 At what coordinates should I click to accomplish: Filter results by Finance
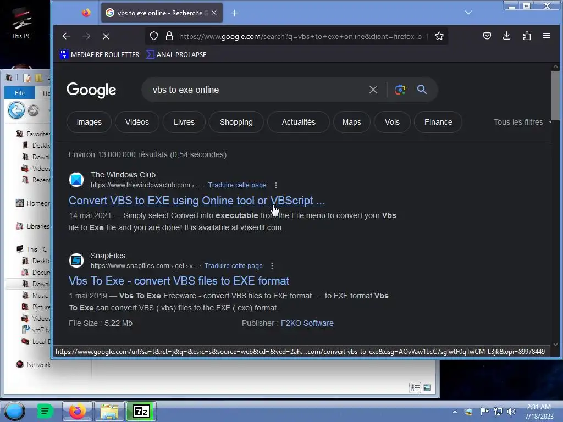[x=438, y=122]
